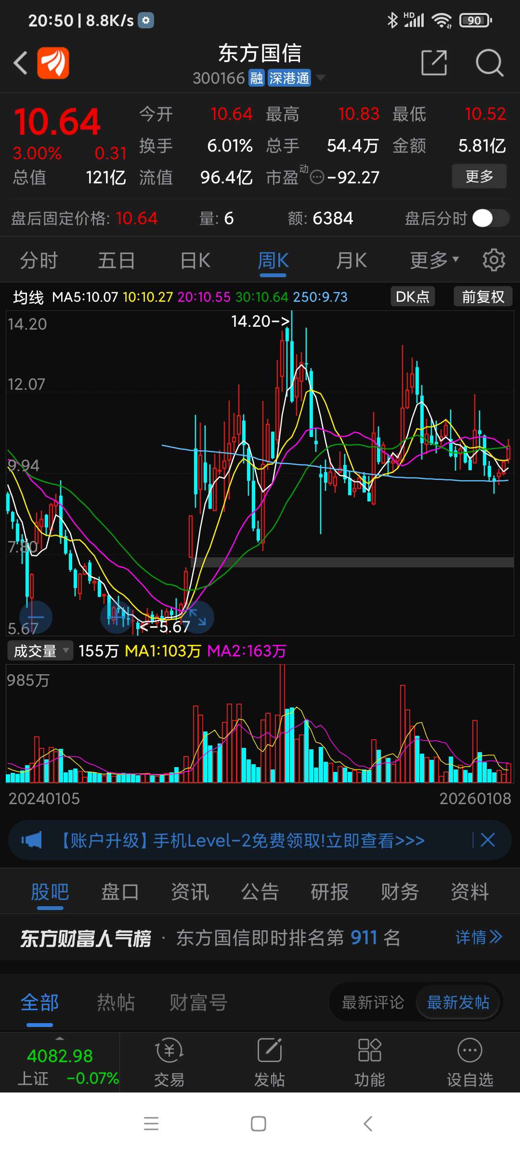This screenshot has height=1155, width=520.
Task: Open chart settings gear icon
Action: [494, 260]
